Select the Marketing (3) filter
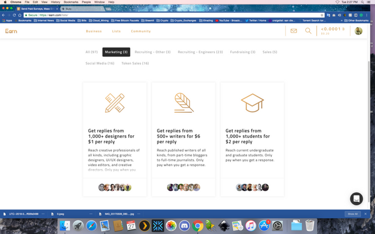This screenshot has height=234, width=375. [x=116, y=52]
